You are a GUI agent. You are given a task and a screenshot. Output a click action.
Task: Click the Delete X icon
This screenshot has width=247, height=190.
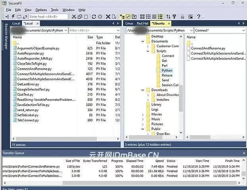point(108,17)
